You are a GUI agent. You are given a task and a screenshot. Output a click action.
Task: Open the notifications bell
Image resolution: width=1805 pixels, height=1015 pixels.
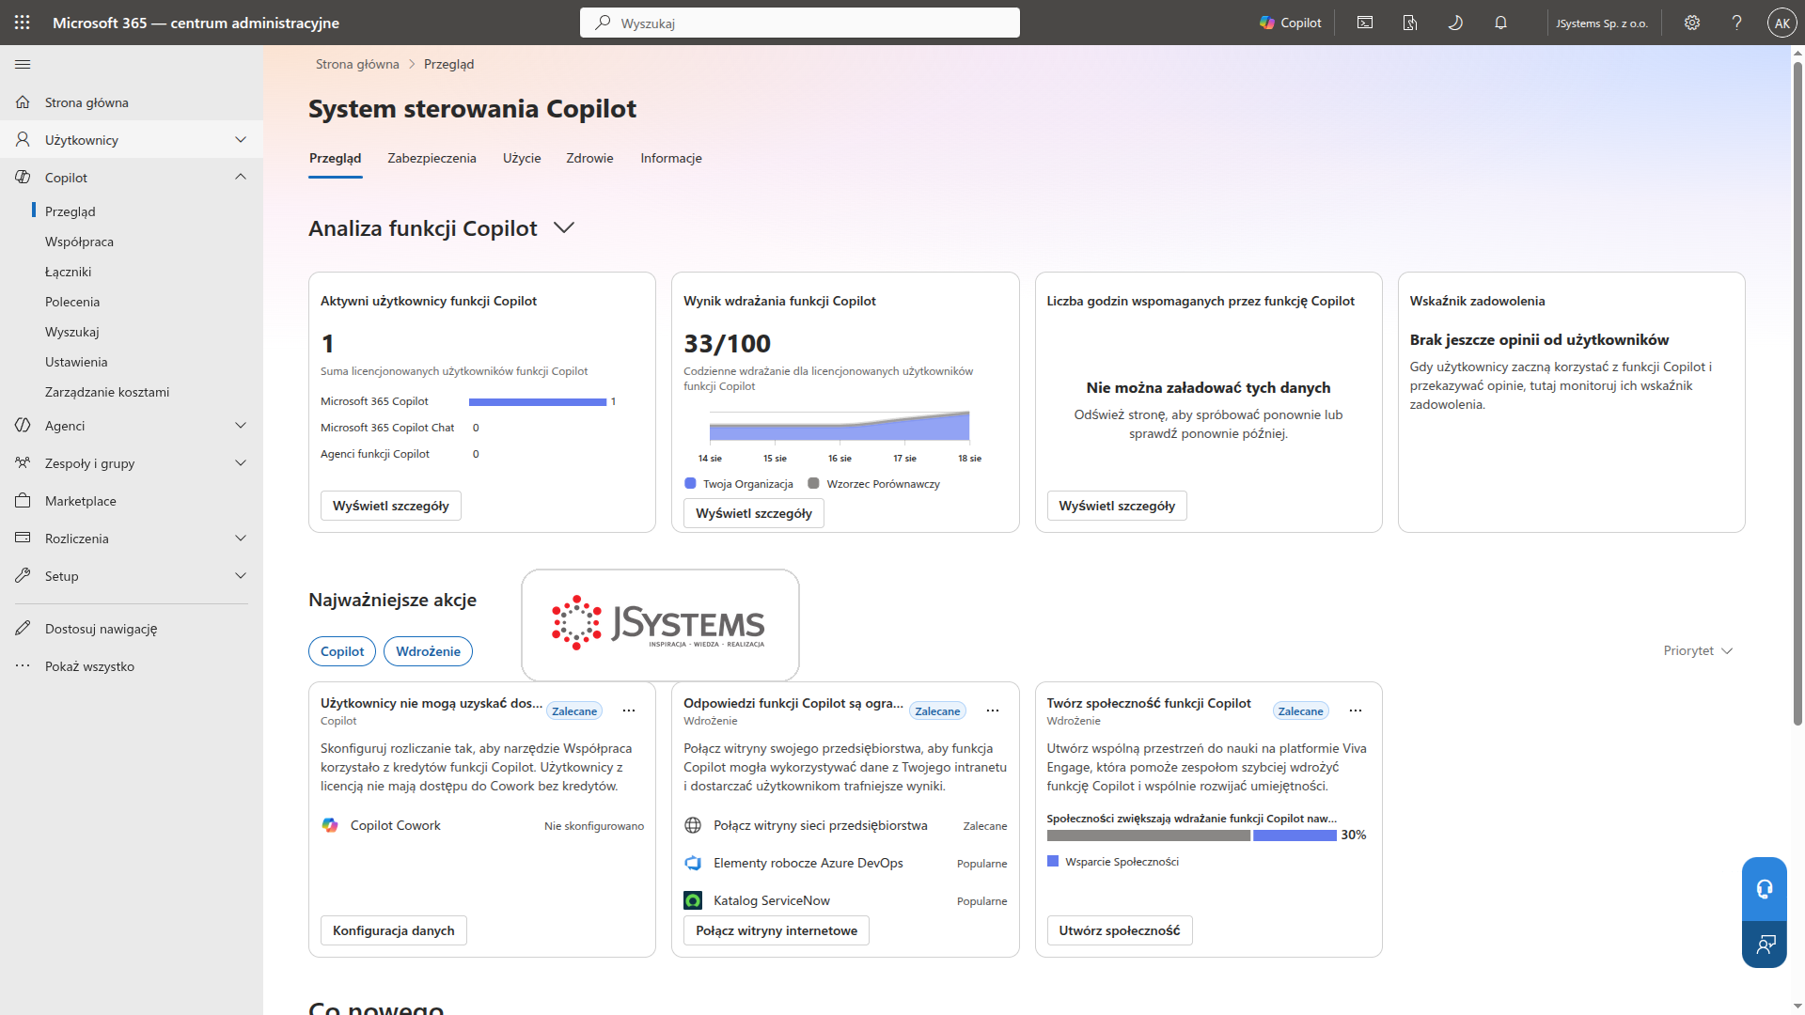tap(1500, 23)
